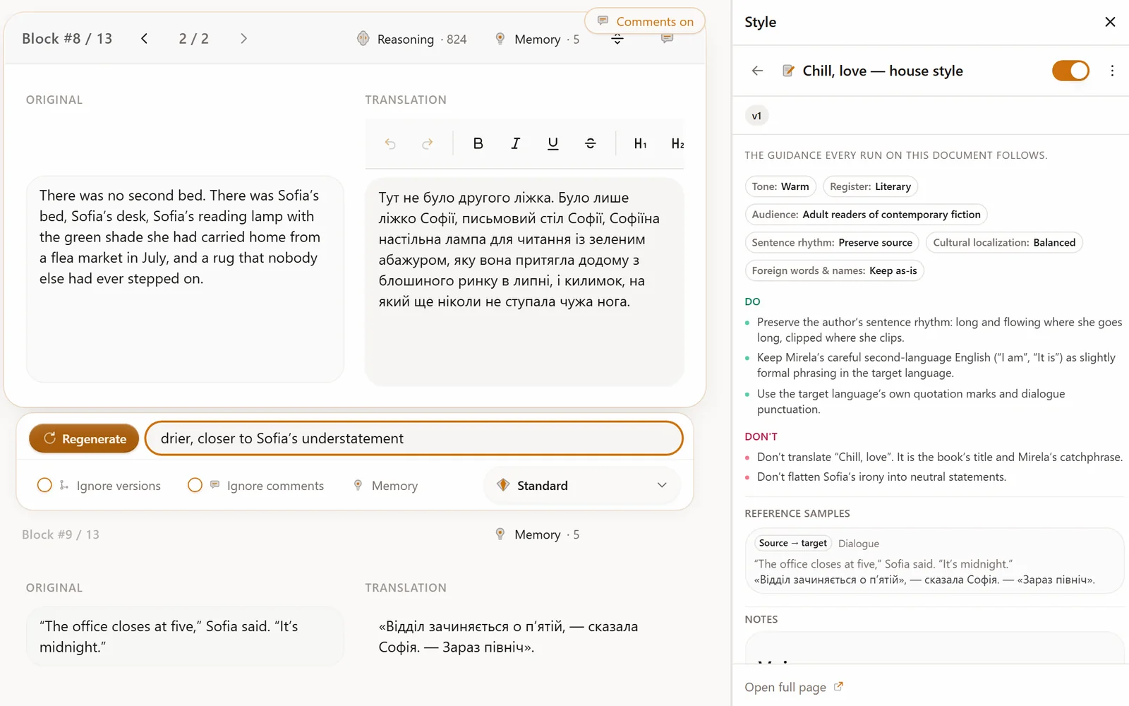Select the Source → target sample tag
The height and width of the screenshot is (706, 1129).
[792, 543]
